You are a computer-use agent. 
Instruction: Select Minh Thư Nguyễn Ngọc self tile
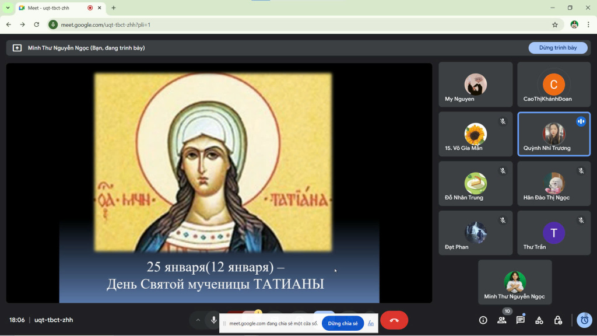coord(515,282)
